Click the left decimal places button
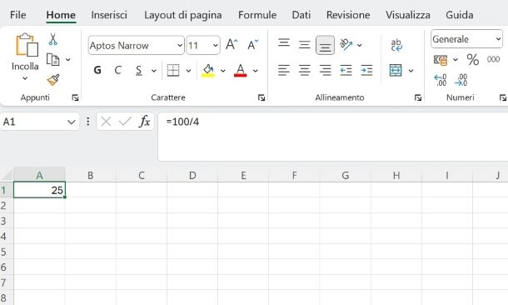Screen dimensions: 508x305 click(x=441, y=80)
